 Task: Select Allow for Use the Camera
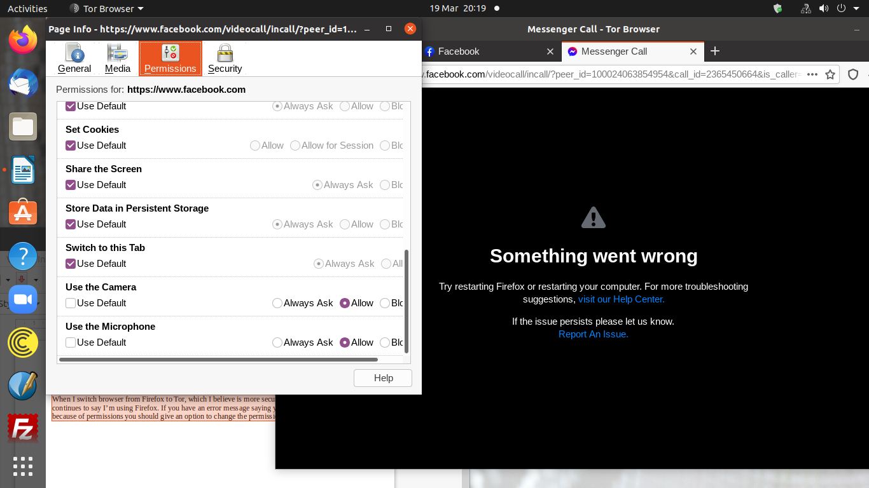pos(345,303)
